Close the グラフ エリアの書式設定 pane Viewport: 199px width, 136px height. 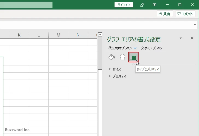(192, 38)
